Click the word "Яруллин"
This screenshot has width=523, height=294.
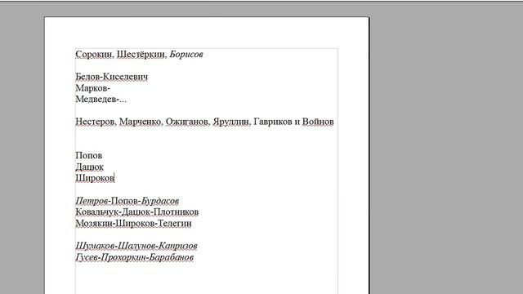[x=230, y=122]
